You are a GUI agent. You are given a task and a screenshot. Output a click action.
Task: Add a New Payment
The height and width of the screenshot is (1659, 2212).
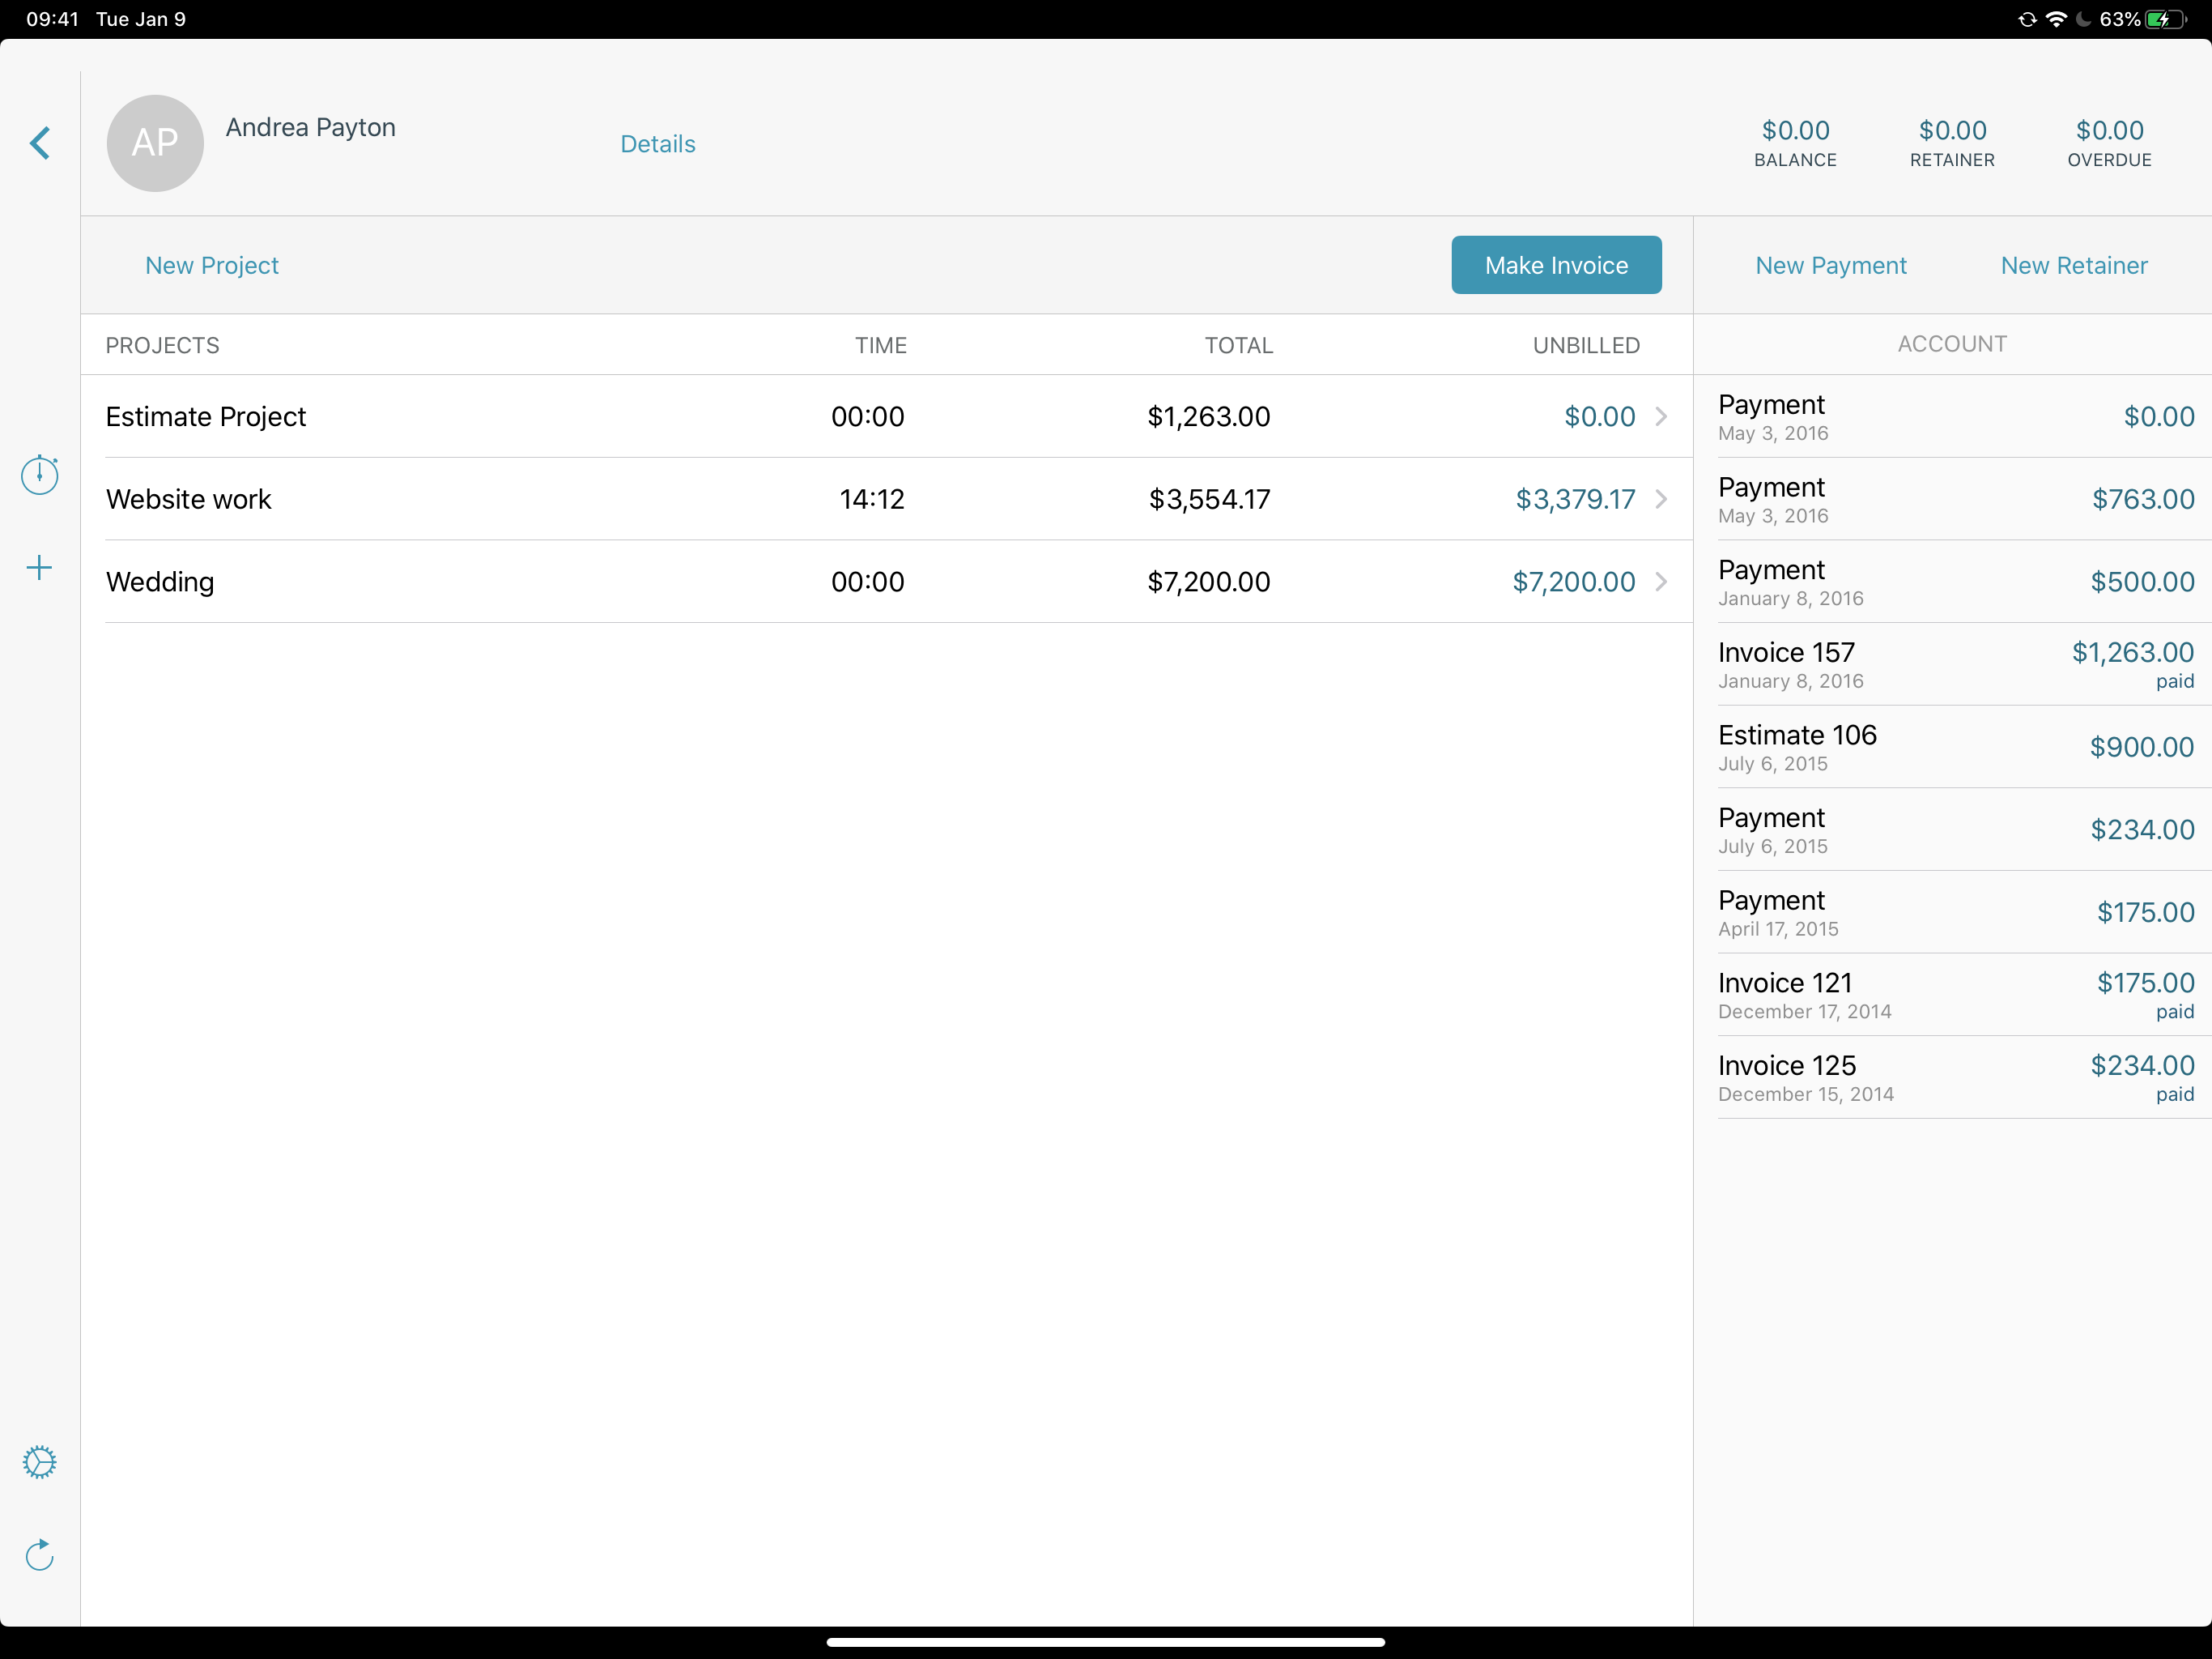click(1831, 265)
